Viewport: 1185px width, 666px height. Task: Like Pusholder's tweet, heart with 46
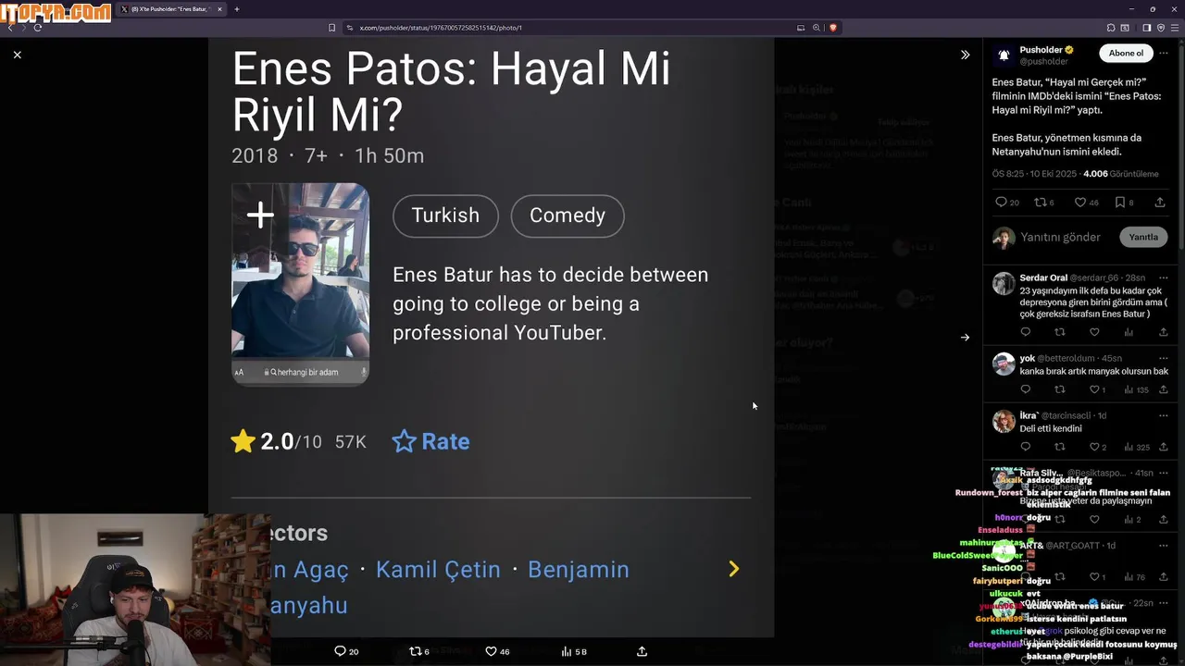point(1086,202)
